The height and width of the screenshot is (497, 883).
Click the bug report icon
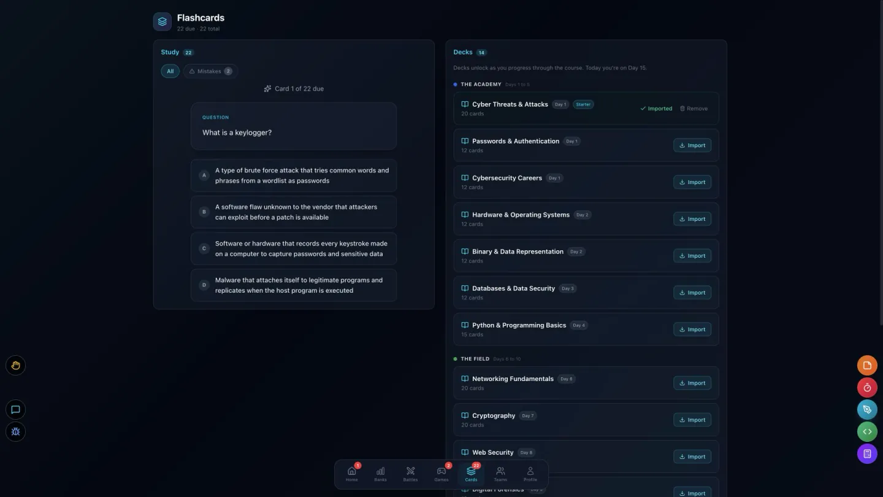pos(16,432)
